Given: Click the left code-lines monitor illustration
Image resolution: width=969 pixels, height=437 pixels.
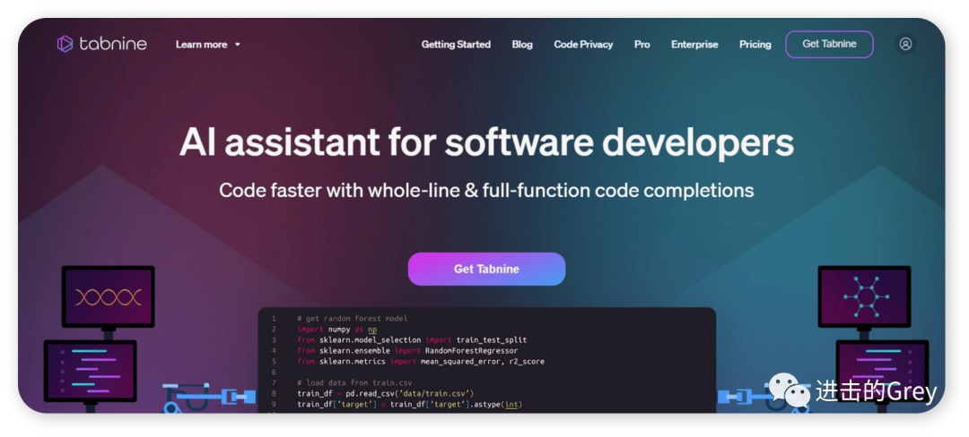Looking at the screenshot, I should point(91,371).
